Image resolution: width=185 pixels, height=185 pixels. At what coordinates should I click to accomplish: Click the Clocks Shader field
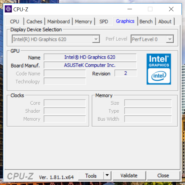click(65, 111)
